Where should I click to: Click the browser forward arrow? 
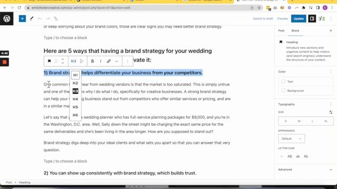click(x=12, y=8)
